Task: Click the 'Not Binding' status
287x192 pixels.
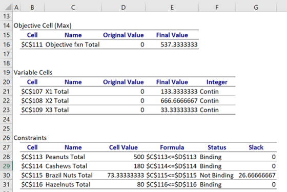Action: pyautogui.click(x=217, y=175)
